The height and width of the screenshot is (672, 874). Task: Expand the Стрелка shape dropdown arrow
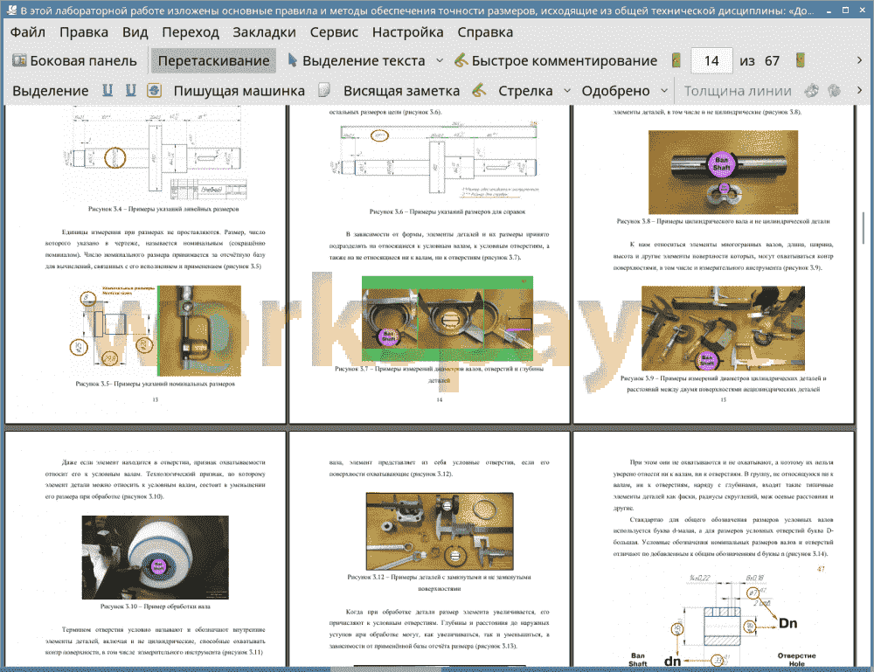[x=567, y=91]
